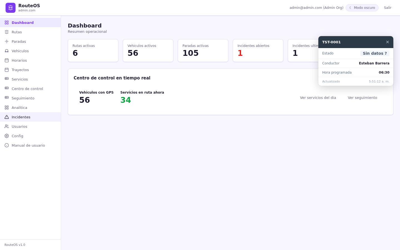This screenshot has width=400, height=250.
Task: Open Vehiculos via its vehicle icon
Action: click(x=7, y=51)
